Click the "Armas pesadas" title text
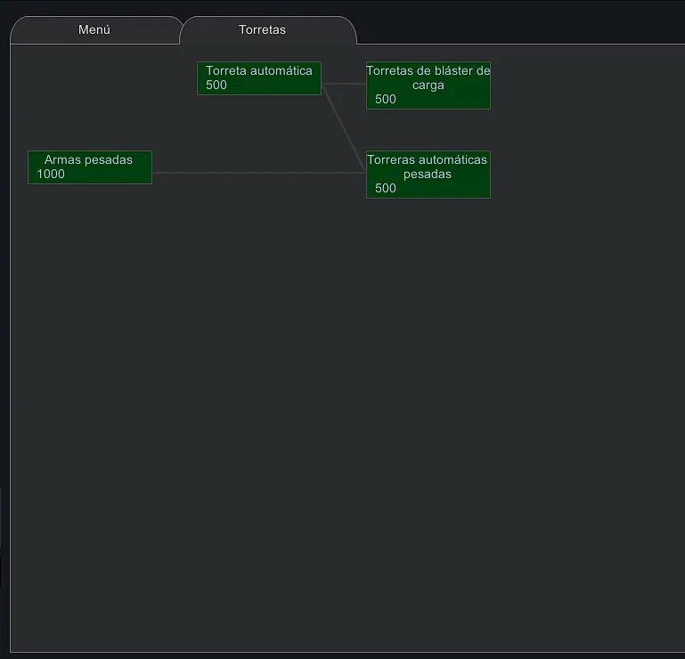The width and height of the screenshot is (685, 659). click(x=88, y=160)
